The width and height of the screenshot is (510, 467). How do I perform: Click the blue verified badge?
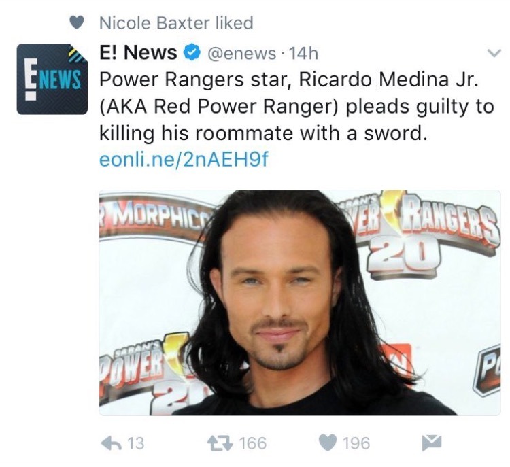192,53
